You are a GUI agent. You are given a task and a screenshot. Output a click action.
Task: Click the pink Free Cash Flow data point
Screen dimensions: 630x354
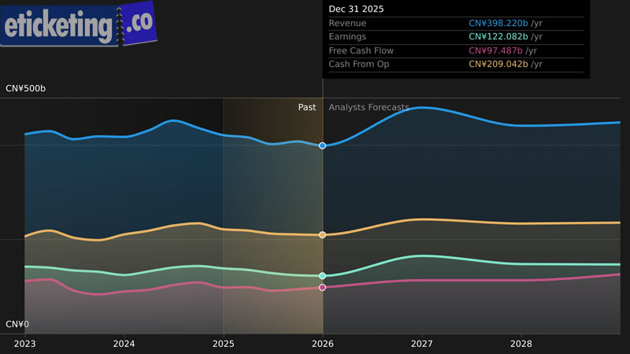[x=322, y=287]
